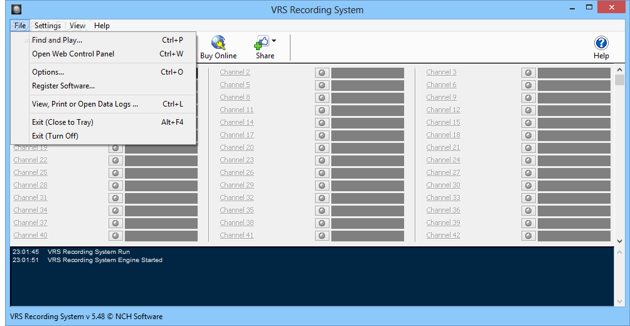The height and width of the screenshot is (326, 630).
Task: Click the record indicator button for Channel 28
Action: point(115,186)
